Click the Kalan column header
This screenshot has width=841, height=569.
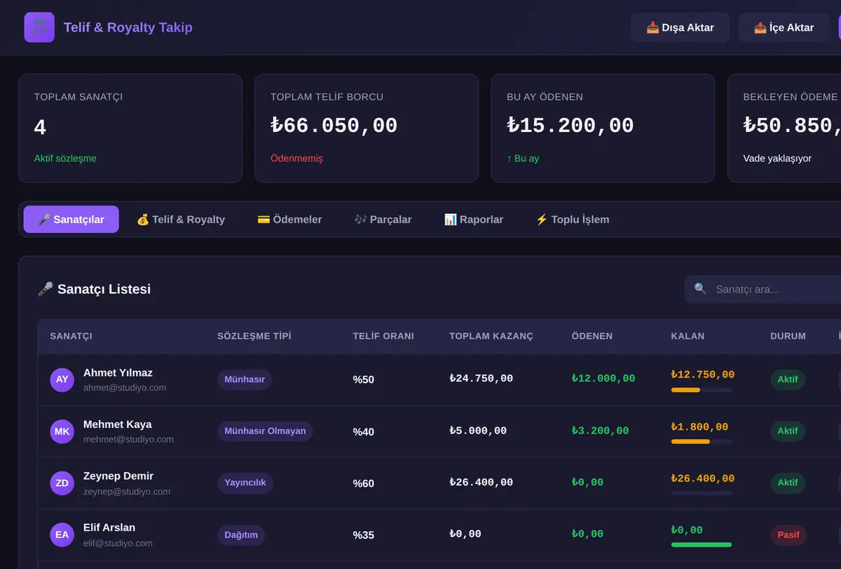(x=688, y=336)
